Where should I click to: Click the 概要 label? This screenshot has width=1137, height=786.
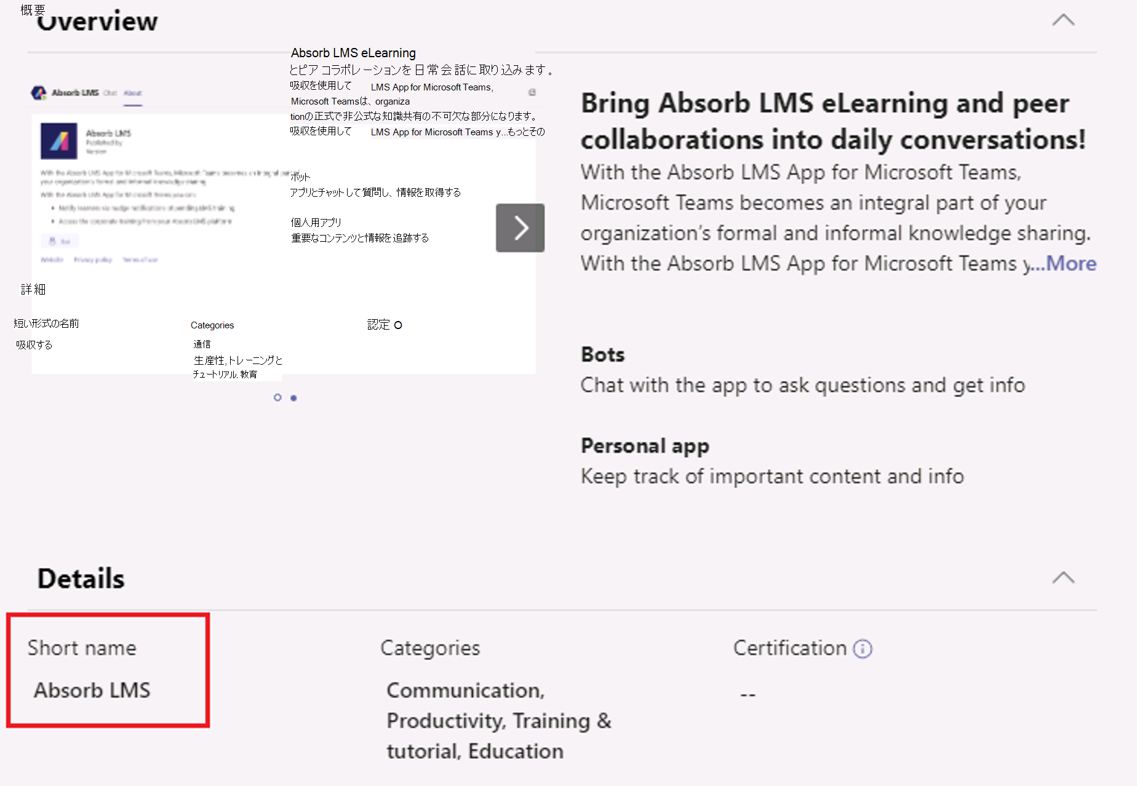tap(33, 10)
